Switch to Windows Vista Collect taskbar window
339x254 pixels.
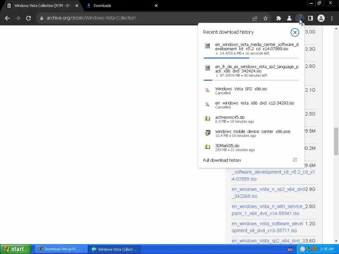pyautogui.click(x=115, y=249)
